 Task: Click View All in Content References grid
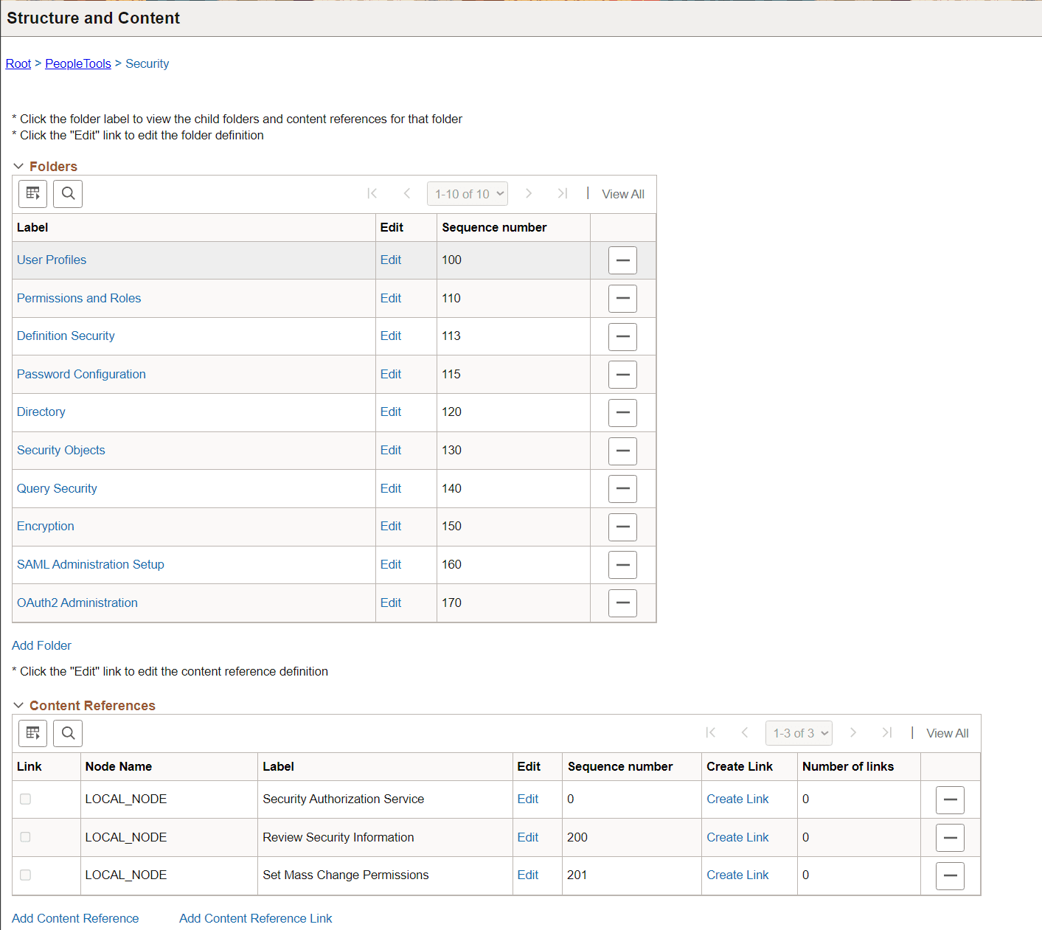click(948, 733)
